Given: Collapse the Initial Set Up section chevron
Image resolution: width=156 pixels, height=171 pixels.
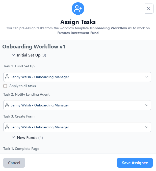Looking at the screenshot, I should click(x=13, y=55).
